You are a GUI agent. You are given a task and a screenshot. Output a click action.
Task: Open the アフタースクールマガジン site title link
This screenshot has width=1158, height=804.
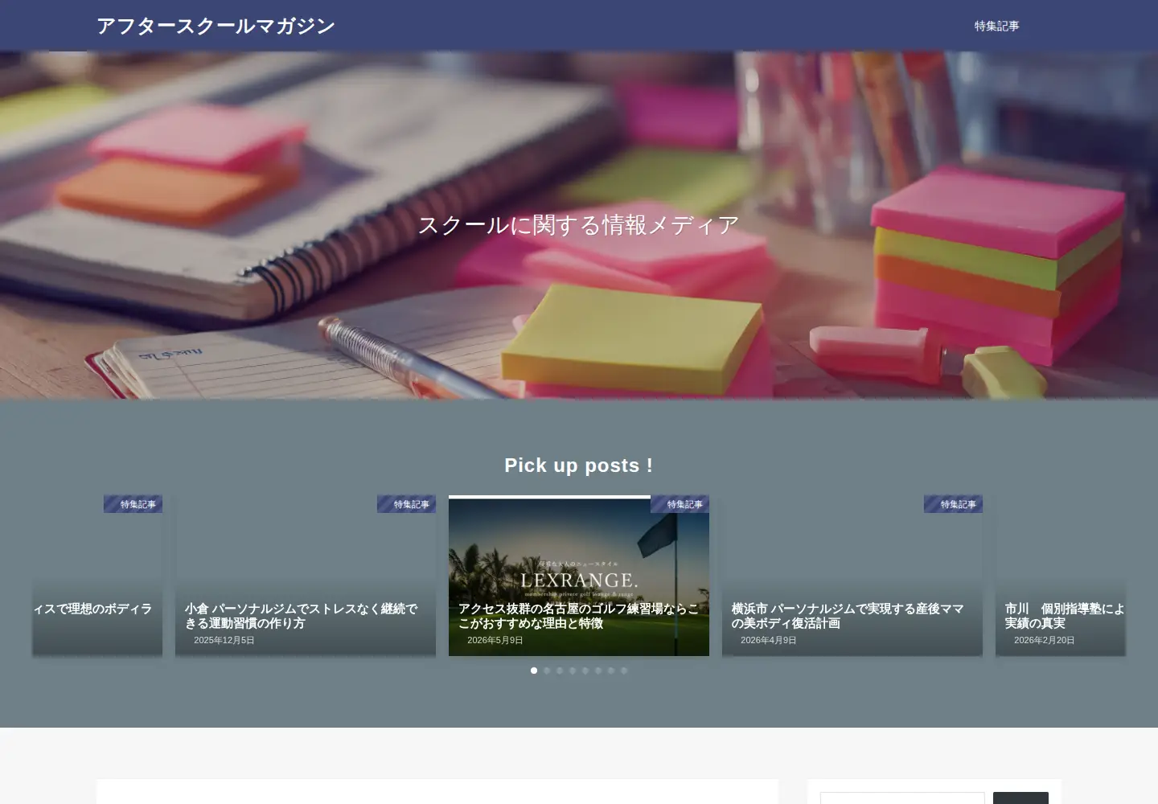pyautogui.click(x=216, y=26)
